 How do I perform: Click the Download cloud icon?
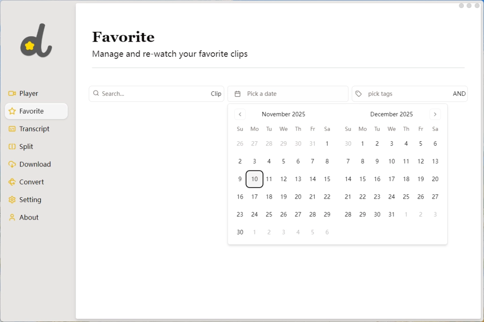[x=12, y=164]
